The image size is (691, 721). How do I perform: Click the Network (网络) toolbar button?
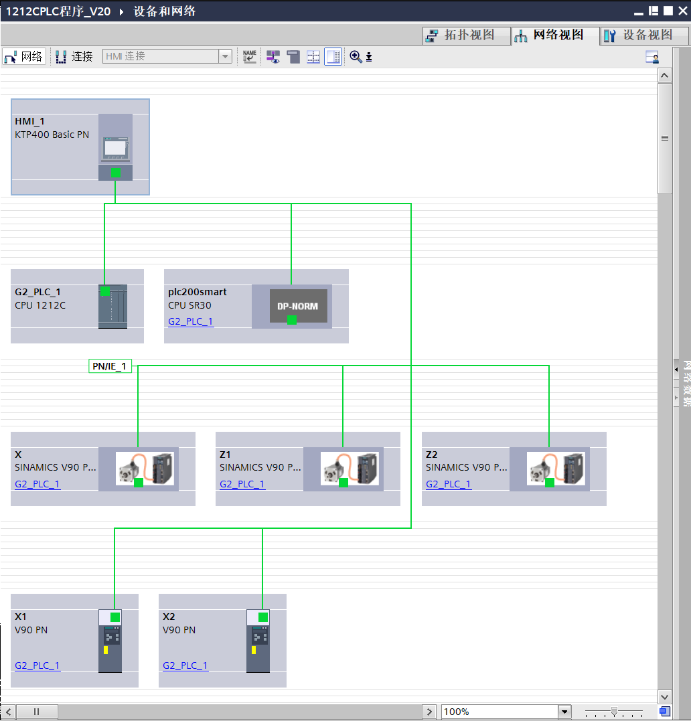tap(24, 57)
